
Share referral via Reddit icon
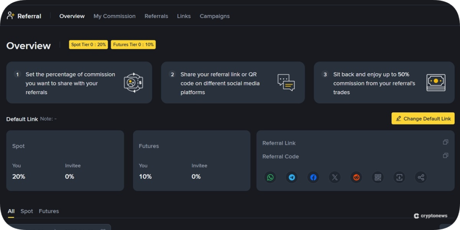[356, 177]
